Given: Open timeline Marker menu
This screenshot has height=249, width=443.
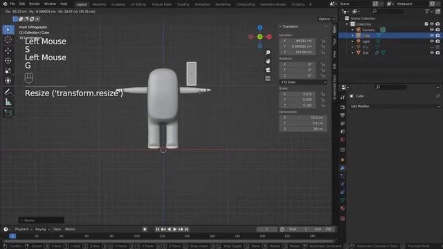Looking at the screenshot, I should [x=70, y=229].
